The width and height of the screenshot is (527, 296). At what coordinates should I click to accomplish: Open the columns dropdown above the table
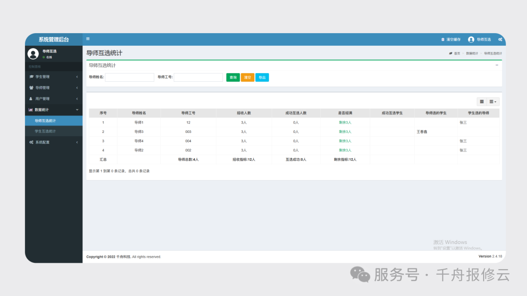(x=493, y=102)
